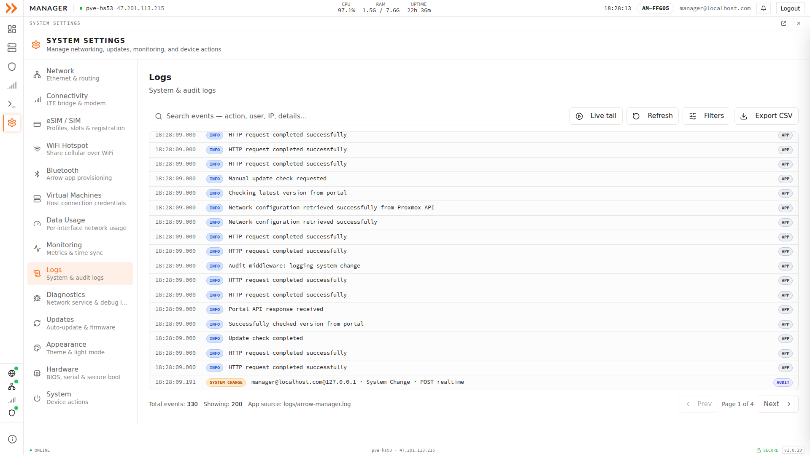Image resolution: width=810 pixels, height=455 pixels.
Task: Click the search magnifier icon
Action: coord(159,116)
